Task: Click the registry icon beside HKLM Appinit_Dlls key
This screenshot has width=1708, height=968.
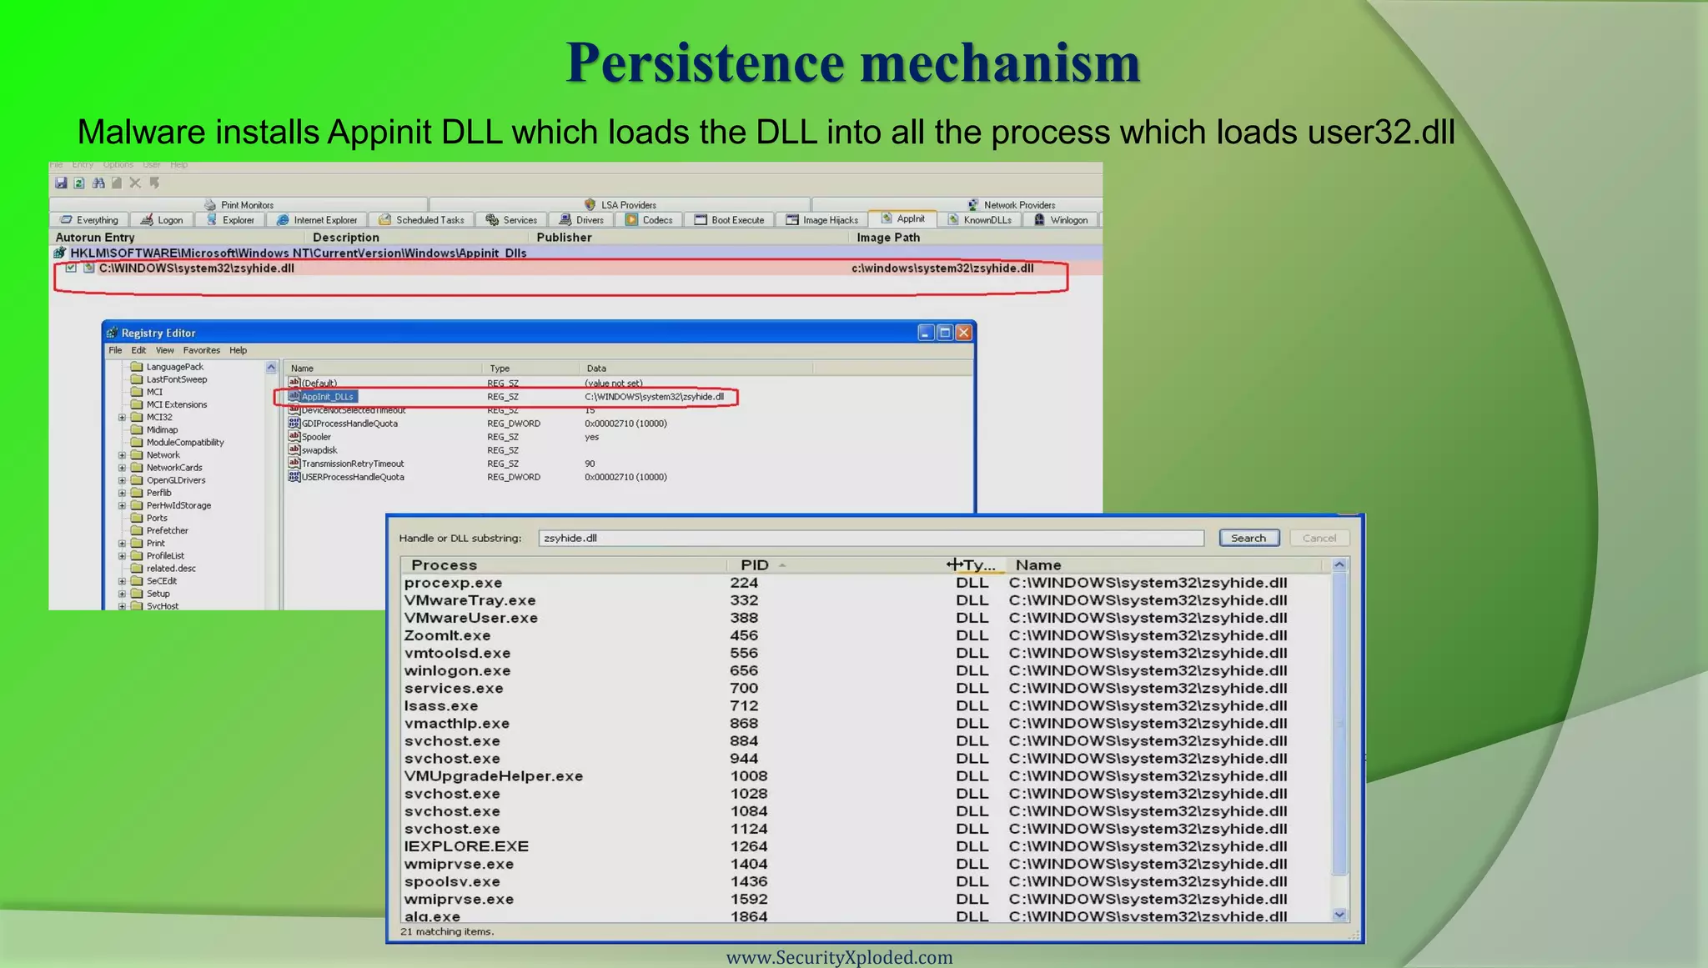Action: [60, 253]
